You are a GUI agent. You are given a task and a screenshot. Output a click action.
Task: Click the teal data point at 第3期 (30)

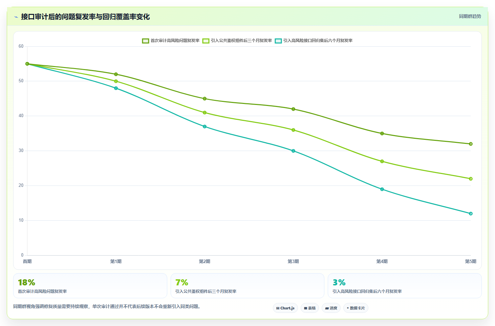point(293,151)
